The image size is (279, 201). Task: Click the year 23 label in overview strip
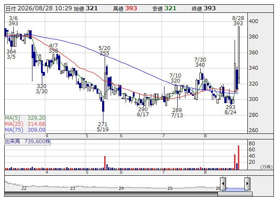pos(72,188)
